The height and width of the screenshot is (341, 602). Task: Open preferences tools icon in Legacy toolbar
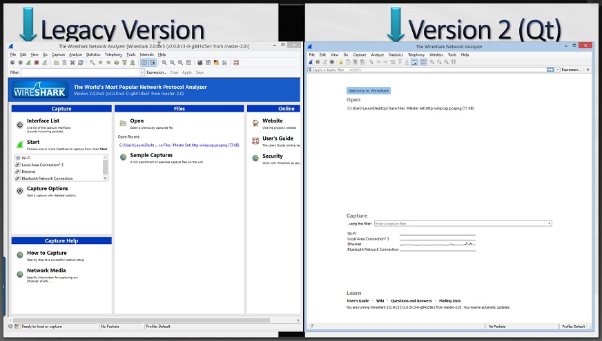coord(224,63)
